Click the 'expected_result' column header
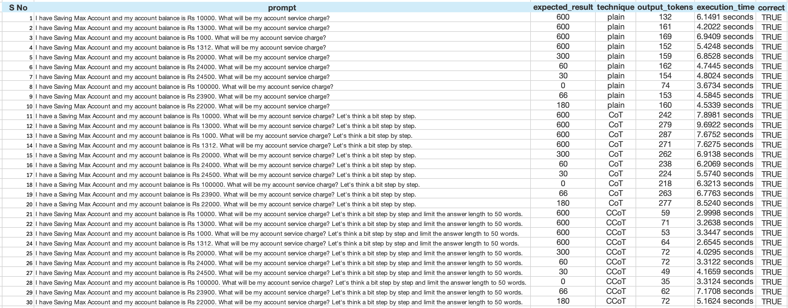788x308 pixels. (x=563, y=8)
